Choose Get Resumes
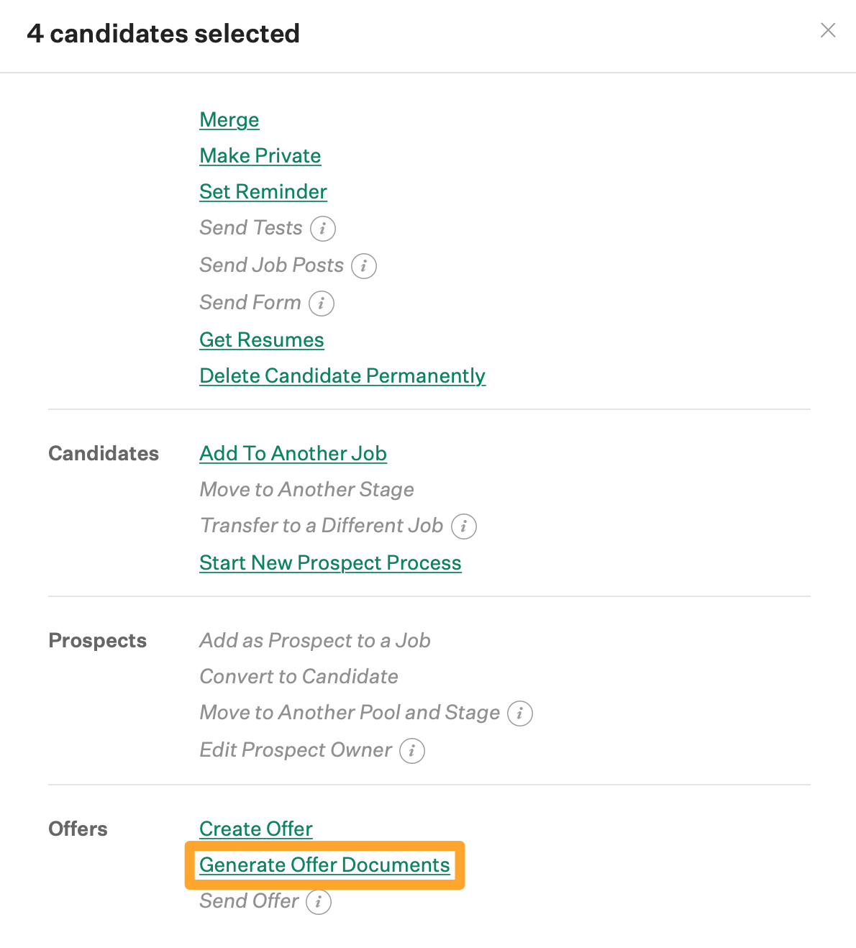 262,340
